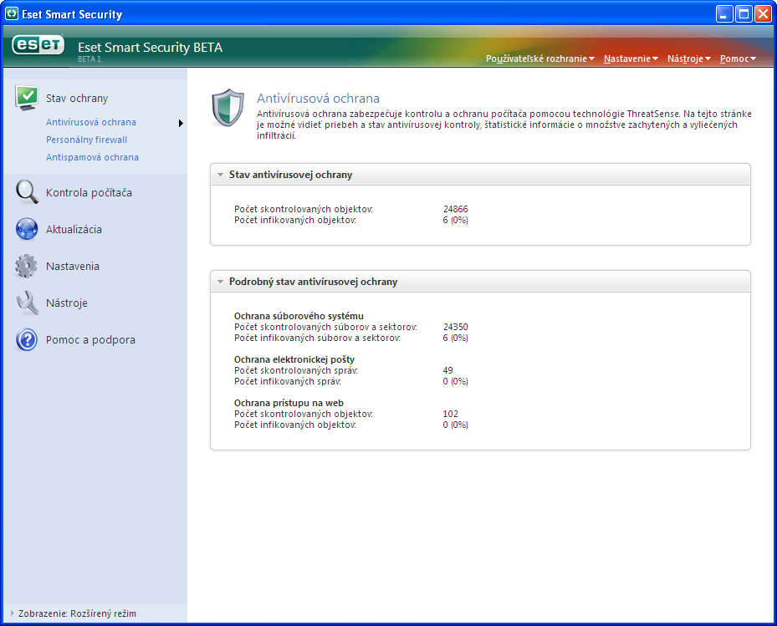Viewport: 777px width, 626px height.
Task: Click the scanned messages value 49
Action: tap(448, 370)
